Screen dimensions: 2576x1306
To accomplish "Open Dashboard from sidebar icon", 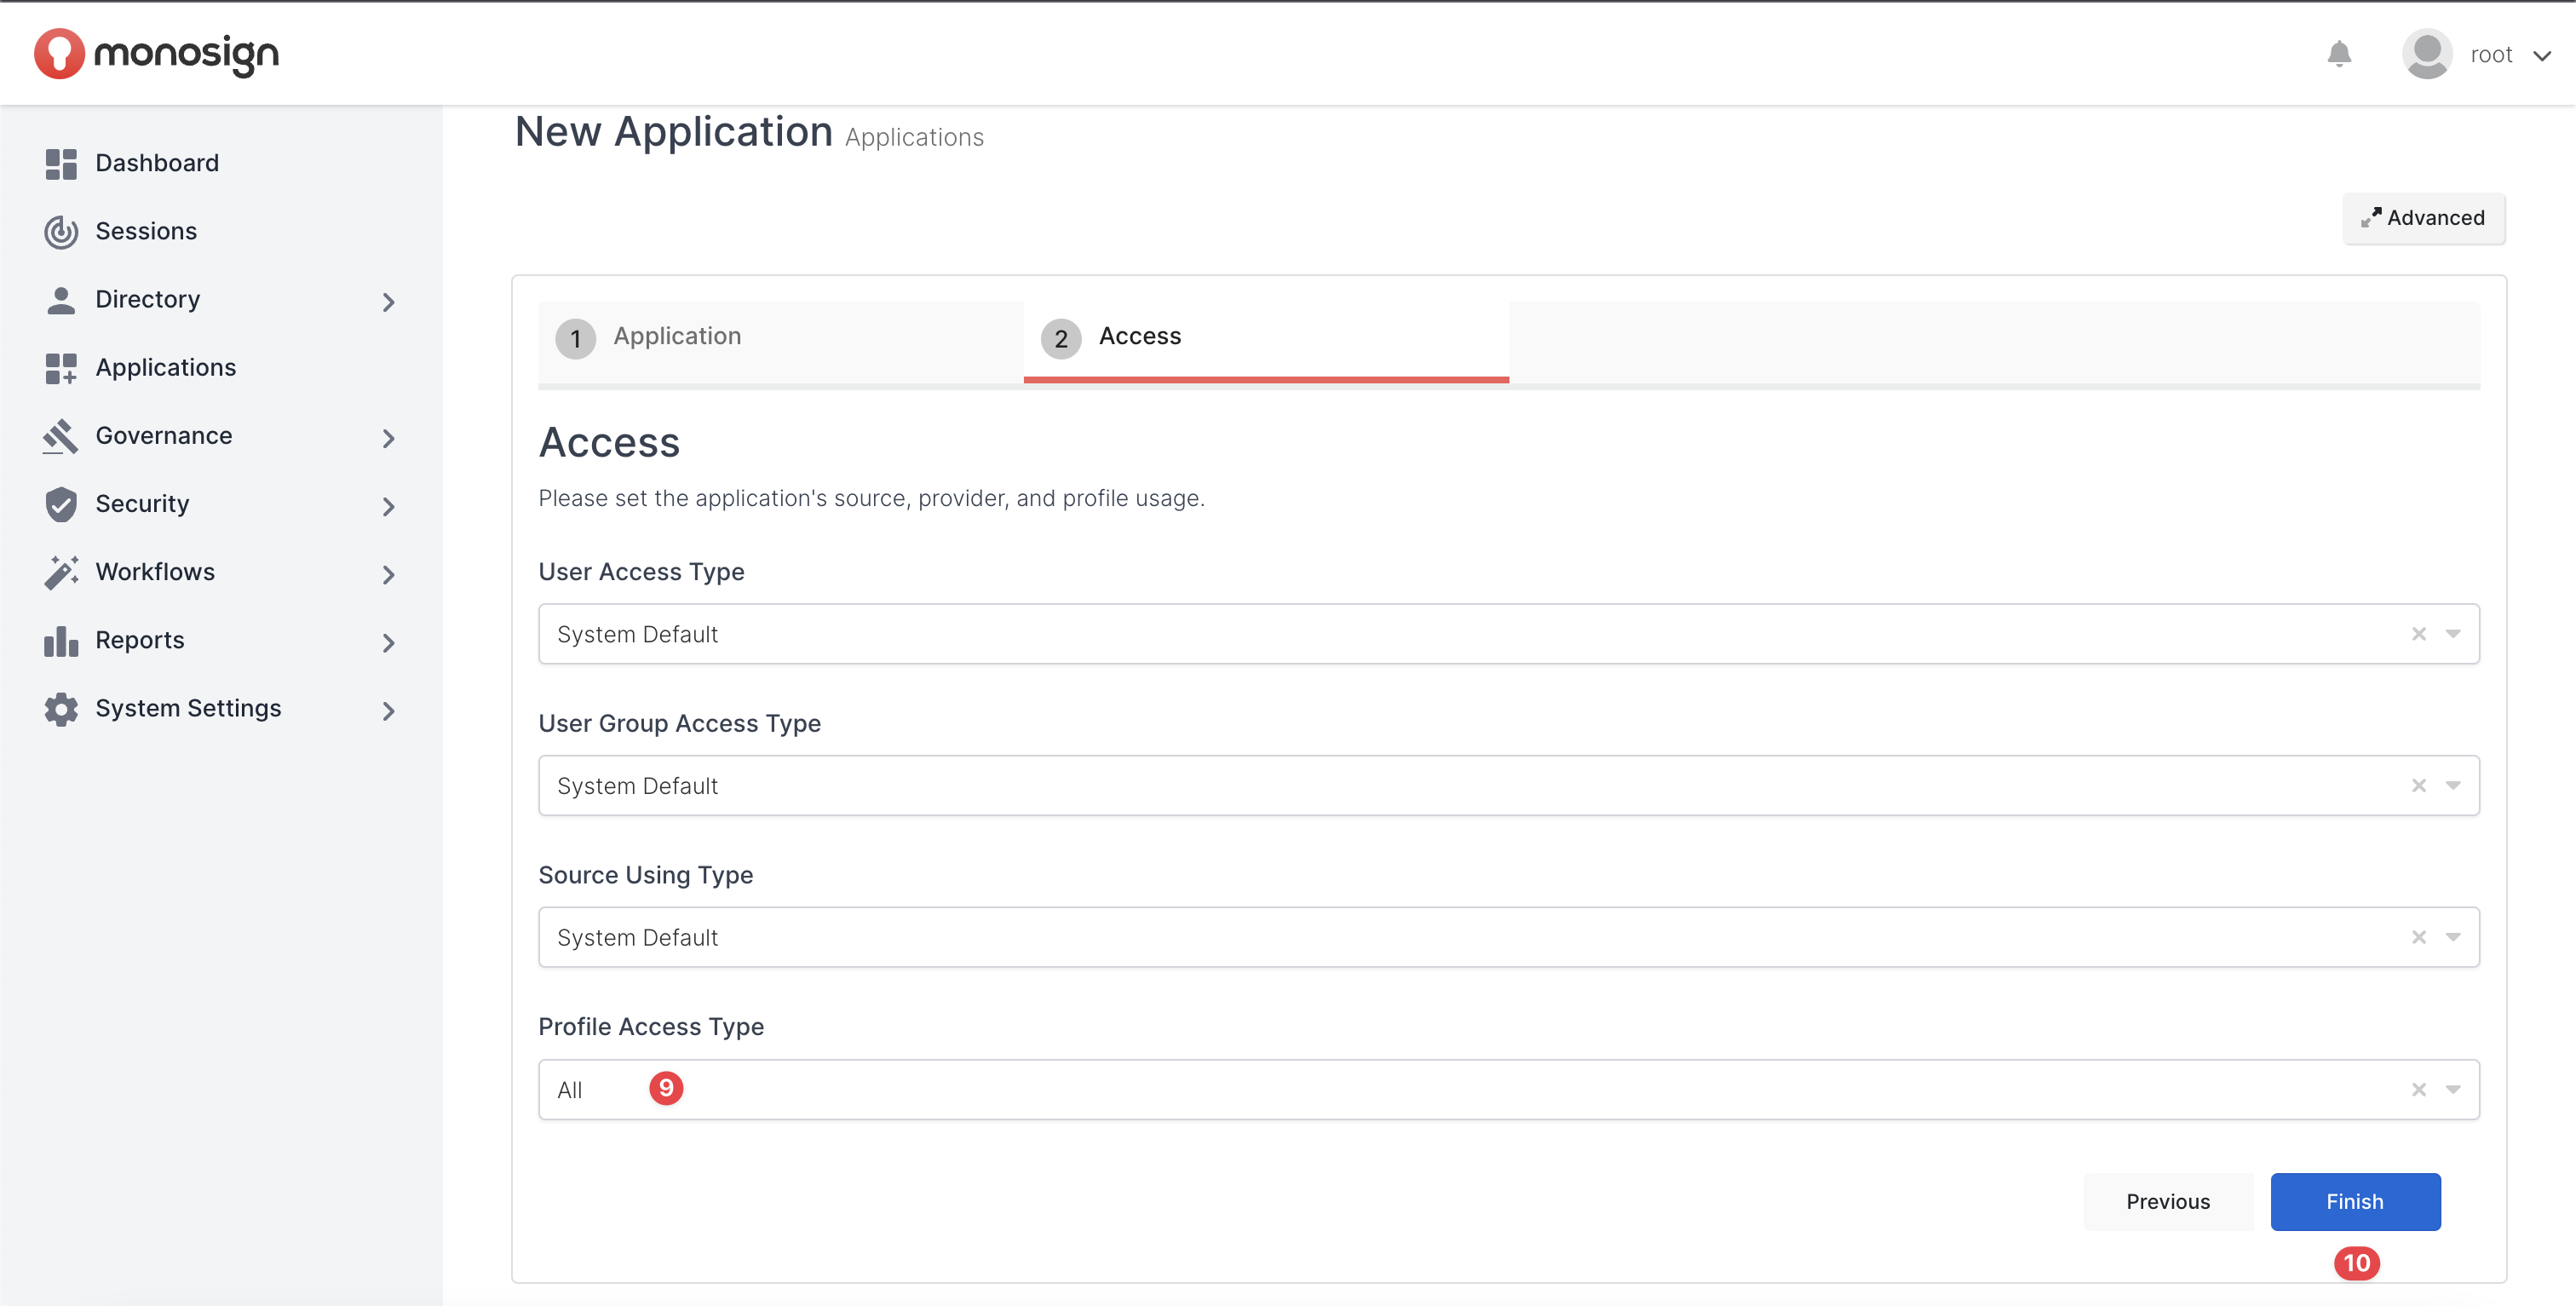I will tap(61, 163).
